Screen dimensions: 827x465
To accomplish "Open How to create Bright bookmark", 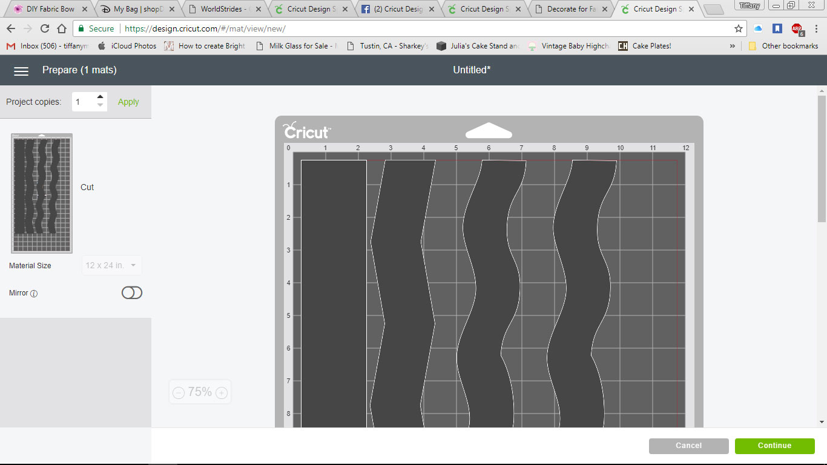I will (x=206, y=46).
